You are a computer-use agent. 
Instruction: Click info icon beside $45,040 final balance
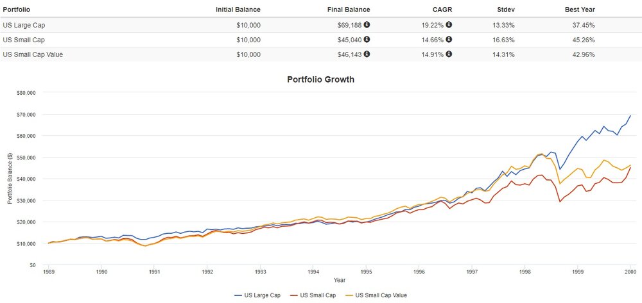(x=367, y=40)
